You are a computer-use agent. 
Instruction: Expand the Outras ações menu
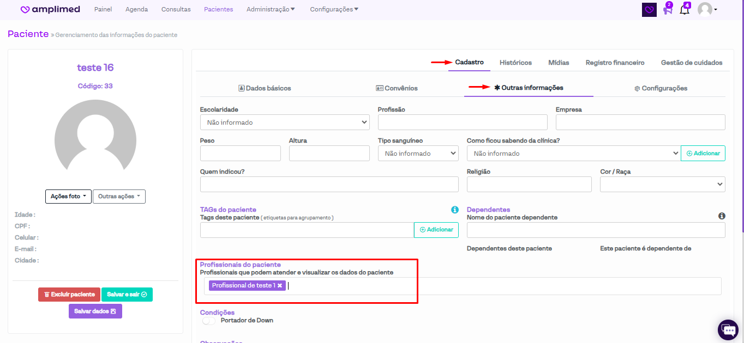click(119, 197)
